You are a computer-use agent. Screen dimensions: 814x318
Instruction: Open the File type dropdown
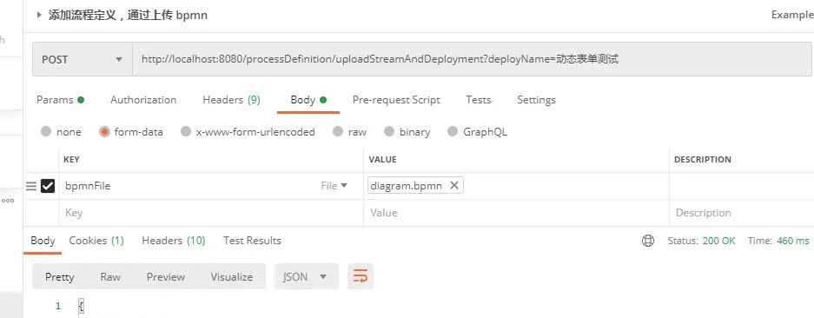pyautogui.click(x=334, y=186)
